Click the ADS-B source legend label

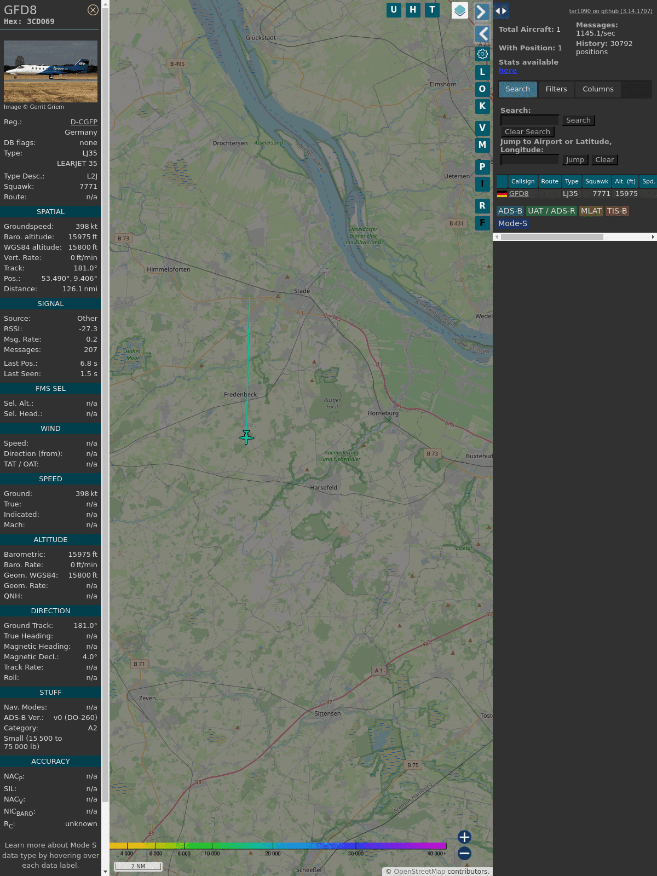pos(510,211)
